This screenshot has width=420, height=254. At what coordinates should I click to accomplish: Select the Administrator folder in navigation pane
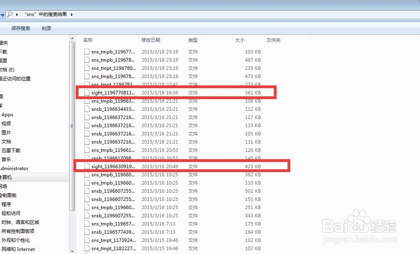pyautogui.click(x=14, y=168)
